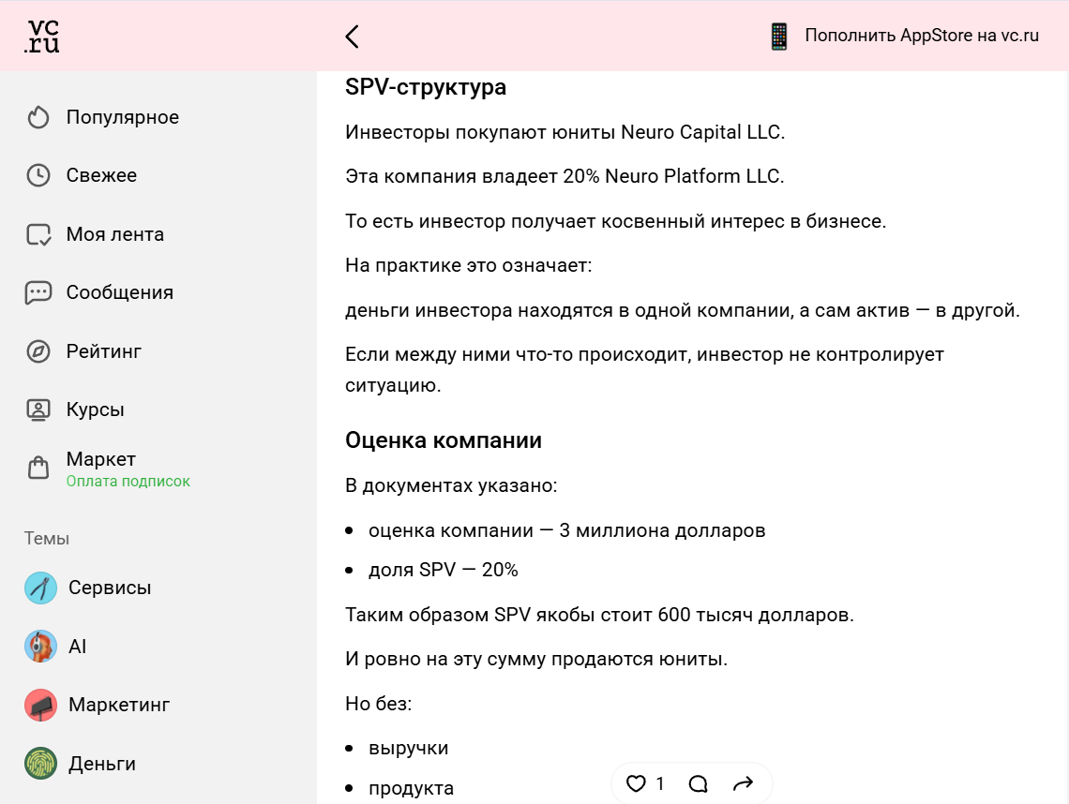
Task: Open the Сообщения chat bubble icon
Action: pyautogui.click(x=38, y=292)
